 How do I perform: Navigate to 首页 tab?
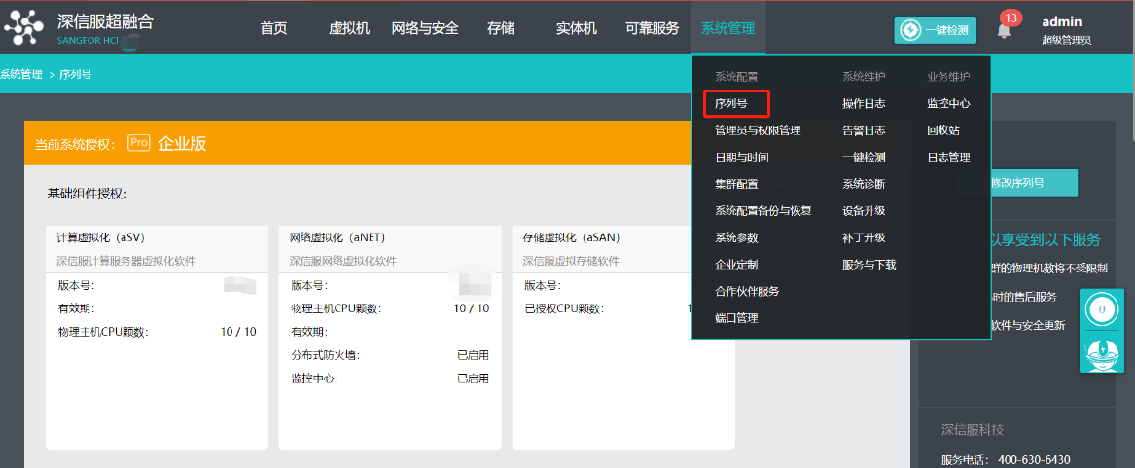[273, 28]
